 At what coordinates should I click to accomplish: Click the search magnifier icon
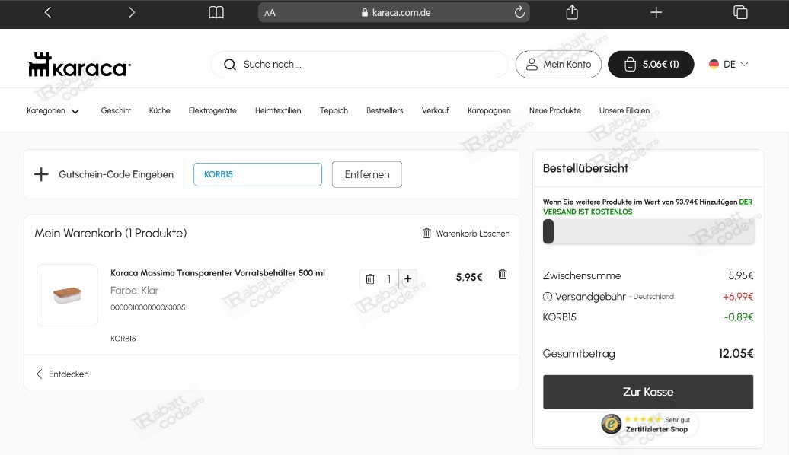230,65
